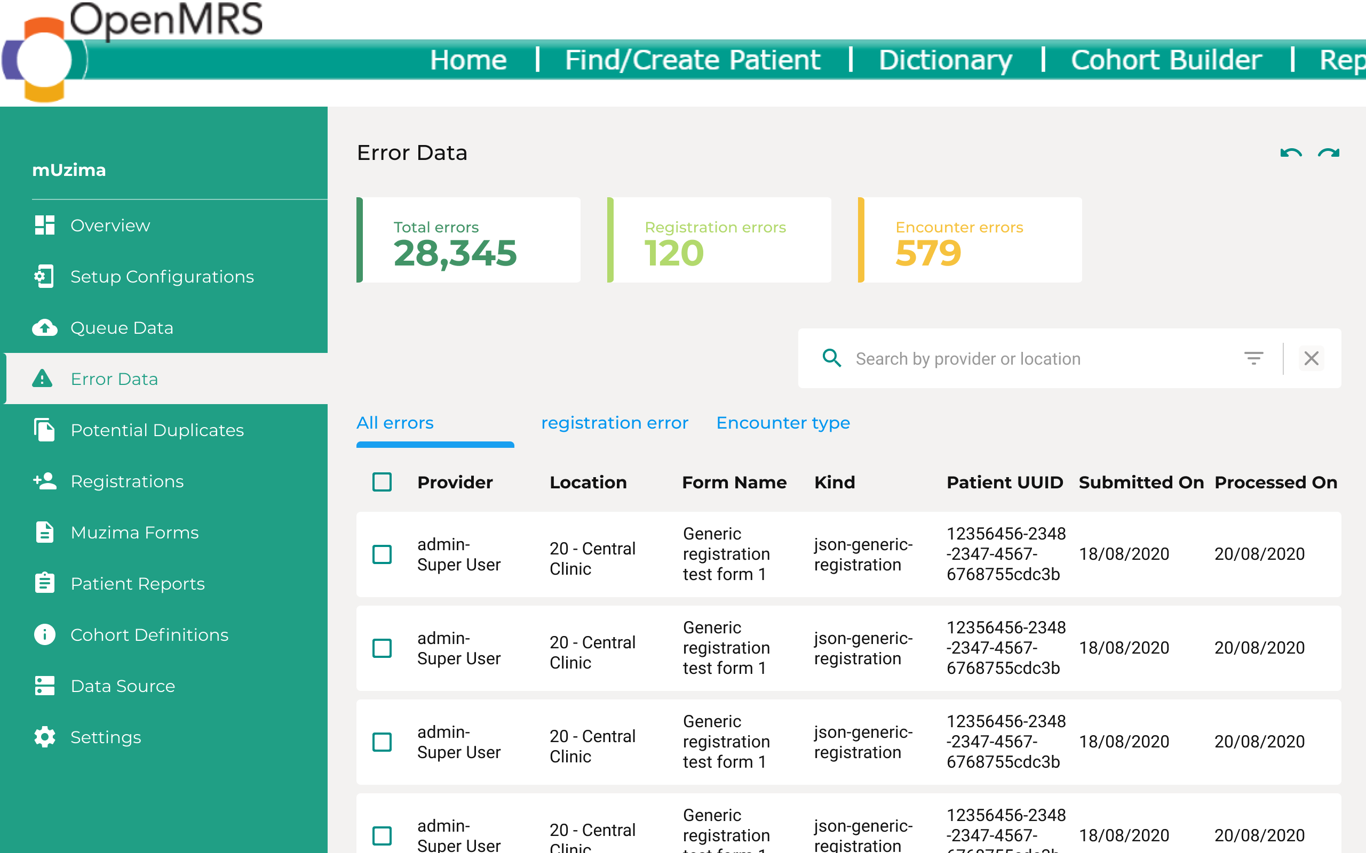The height and width of the screenshot is (853, 1366).
Task: Click the third row's '20 - Central Clinic' location
Action: tap(593, 746)
